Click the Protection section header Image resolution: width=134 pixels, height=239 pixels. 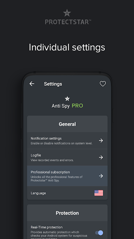pos(67,213)
